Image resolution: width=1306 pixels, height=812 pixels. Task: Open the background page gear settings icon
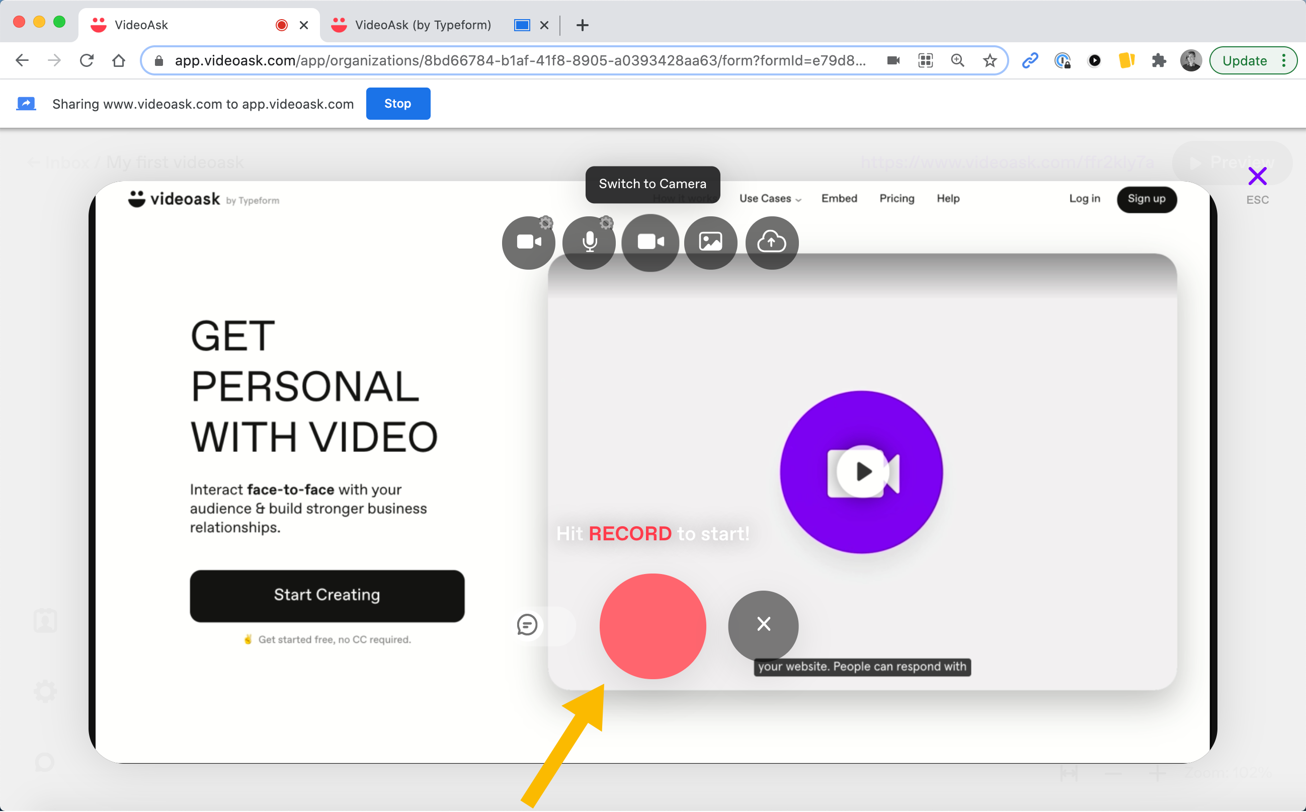tap(45, 691)
